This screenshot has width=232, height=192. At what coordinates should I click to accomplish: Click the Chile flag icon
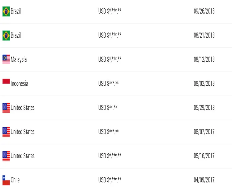[x=6, y=180]
